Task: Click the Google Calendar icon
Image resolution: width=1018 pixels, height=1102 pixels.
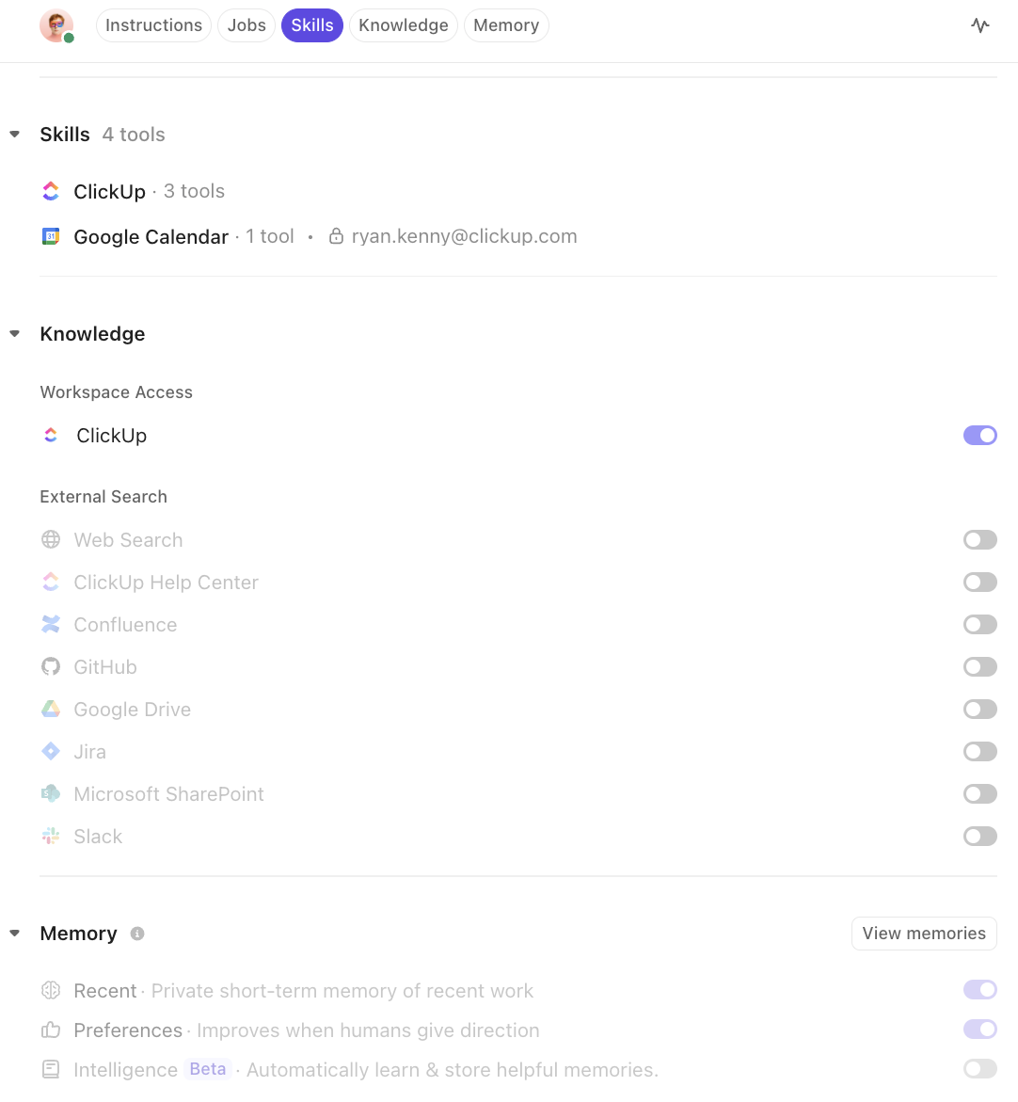Action: pos(51,236)
